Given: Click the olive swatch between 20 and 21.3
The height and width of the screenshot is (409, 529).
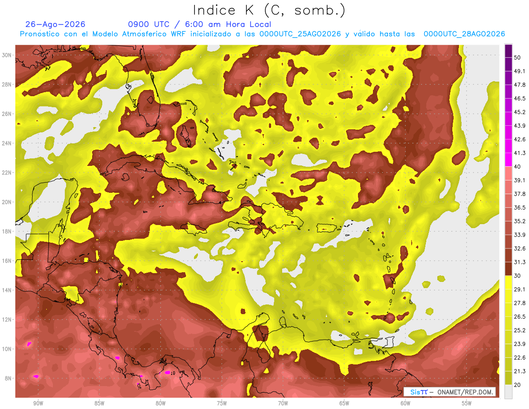Looking at the screenshot, I should (x=509, y=378).
